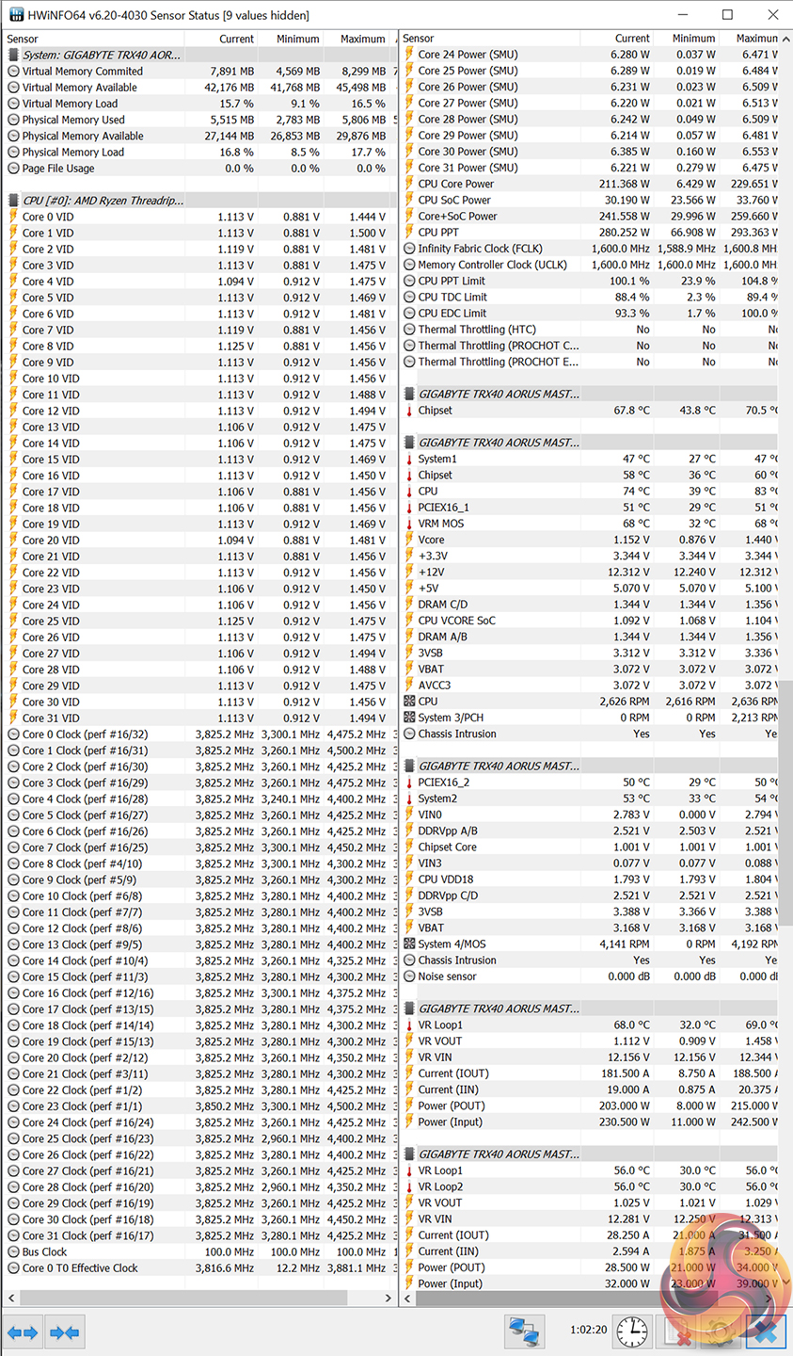Select the Current (IOUT) 181.500 A row

[x=591, y=1073]
